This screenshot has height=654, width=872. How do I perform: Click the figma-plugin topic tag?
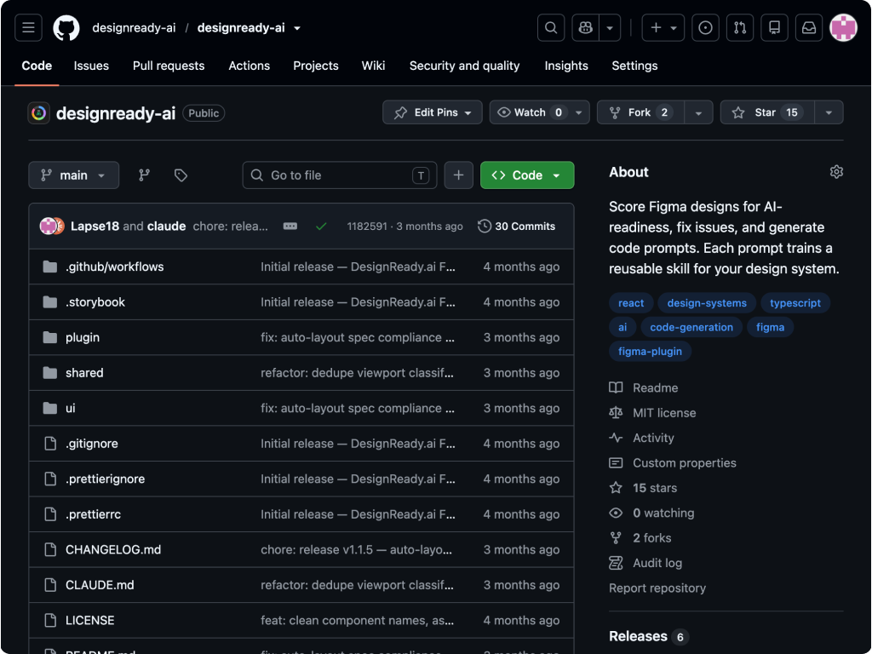tap(650, 352)
